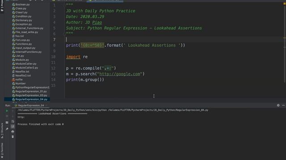Open List.py file
286x160 pixels.
[x=20, y=56]
